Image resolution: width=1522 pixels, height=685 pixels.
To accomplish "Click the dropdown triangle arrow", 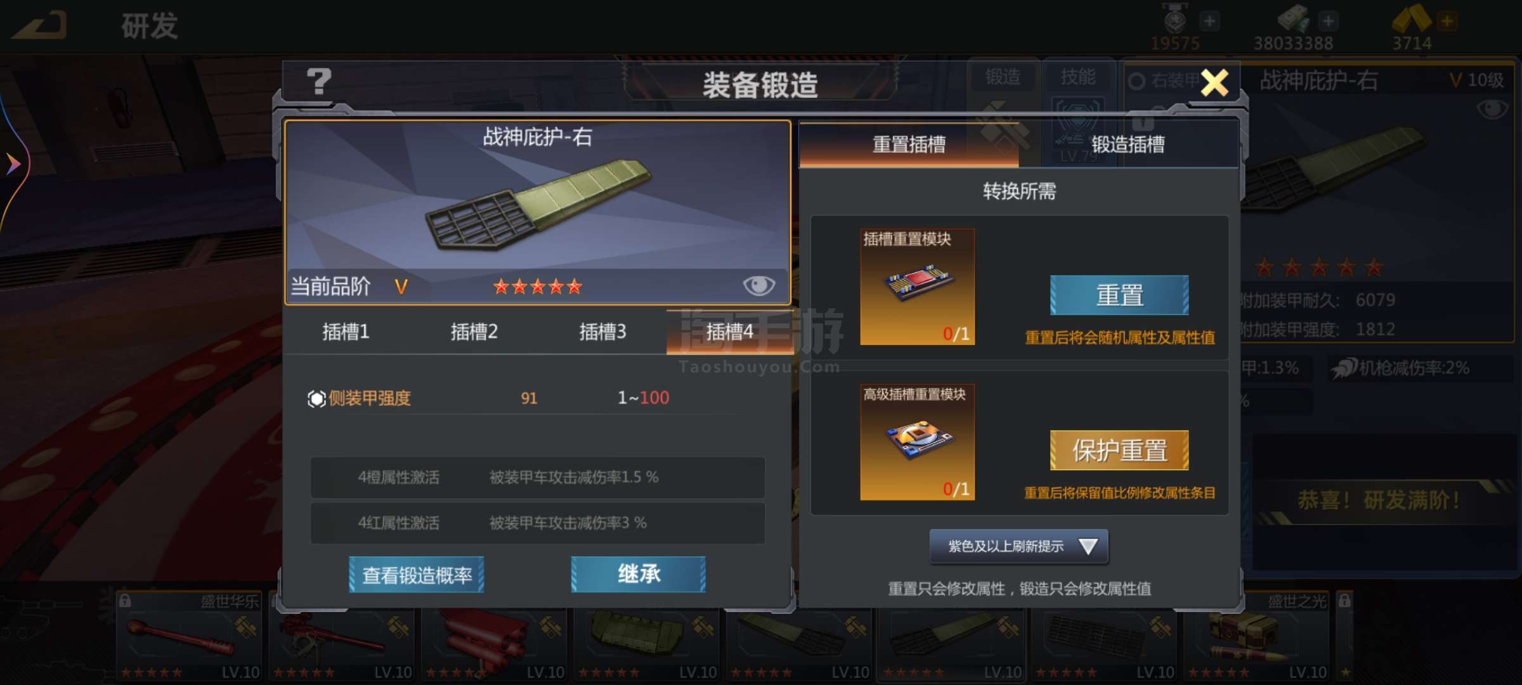I will (1088, 546).
